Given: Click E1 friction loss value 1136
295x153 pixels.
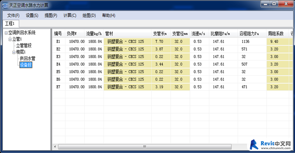Looking at the screenshot, I should tap(252, 42).
